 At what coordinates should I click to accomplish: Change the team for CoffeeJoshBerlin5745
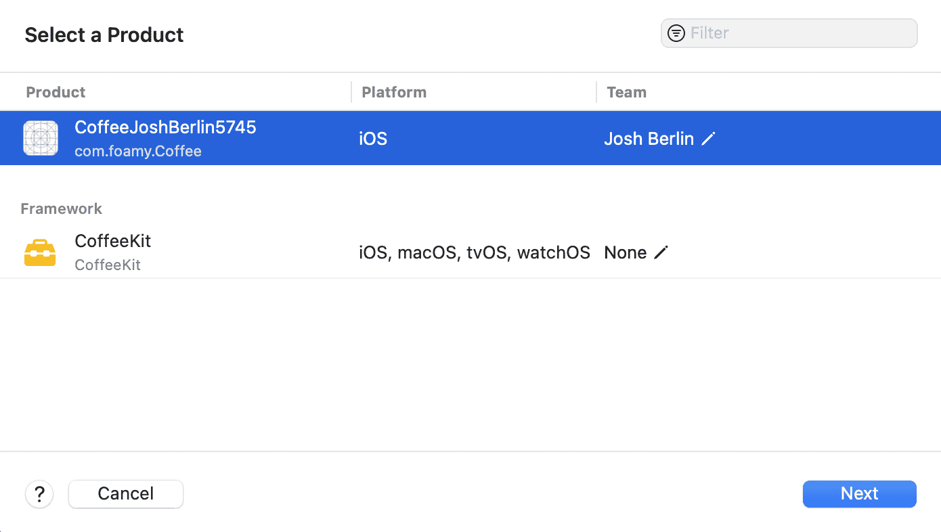click(x=708, y=138)
